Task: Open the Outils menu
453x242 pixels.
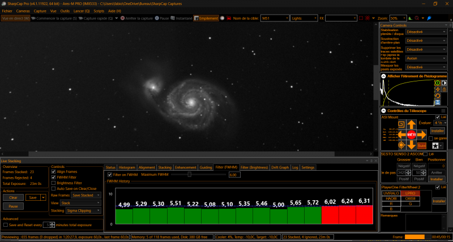Action: tap(65, 11)
